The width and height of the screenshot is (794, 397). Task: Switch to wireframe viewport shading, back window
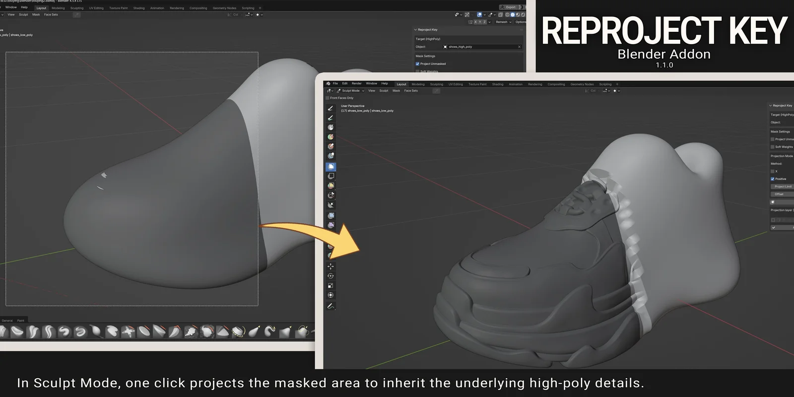pos(507,14)
